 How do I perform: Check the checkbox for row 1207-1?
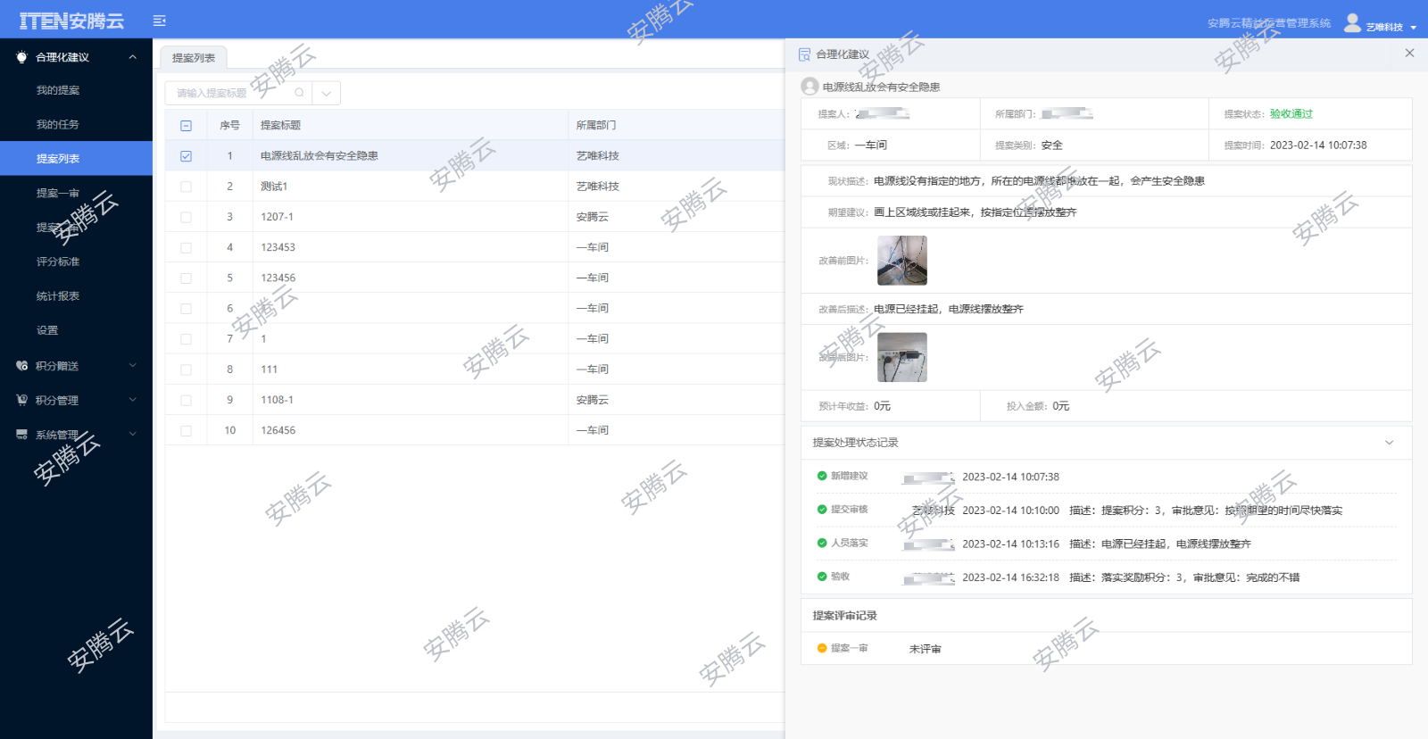[186, 217]
